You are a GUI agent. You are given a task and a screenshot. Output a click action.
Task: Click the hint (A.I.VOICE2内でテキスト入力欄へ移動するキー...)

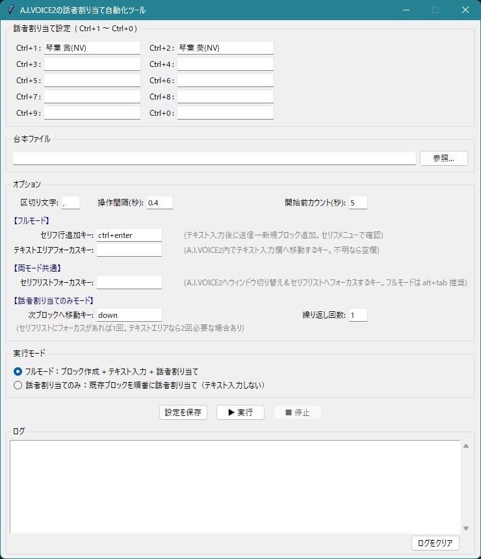tap(281, 250)
